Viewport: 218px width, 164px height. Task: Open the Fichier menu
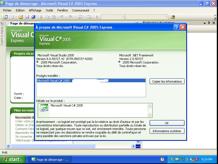pos(7,10)
